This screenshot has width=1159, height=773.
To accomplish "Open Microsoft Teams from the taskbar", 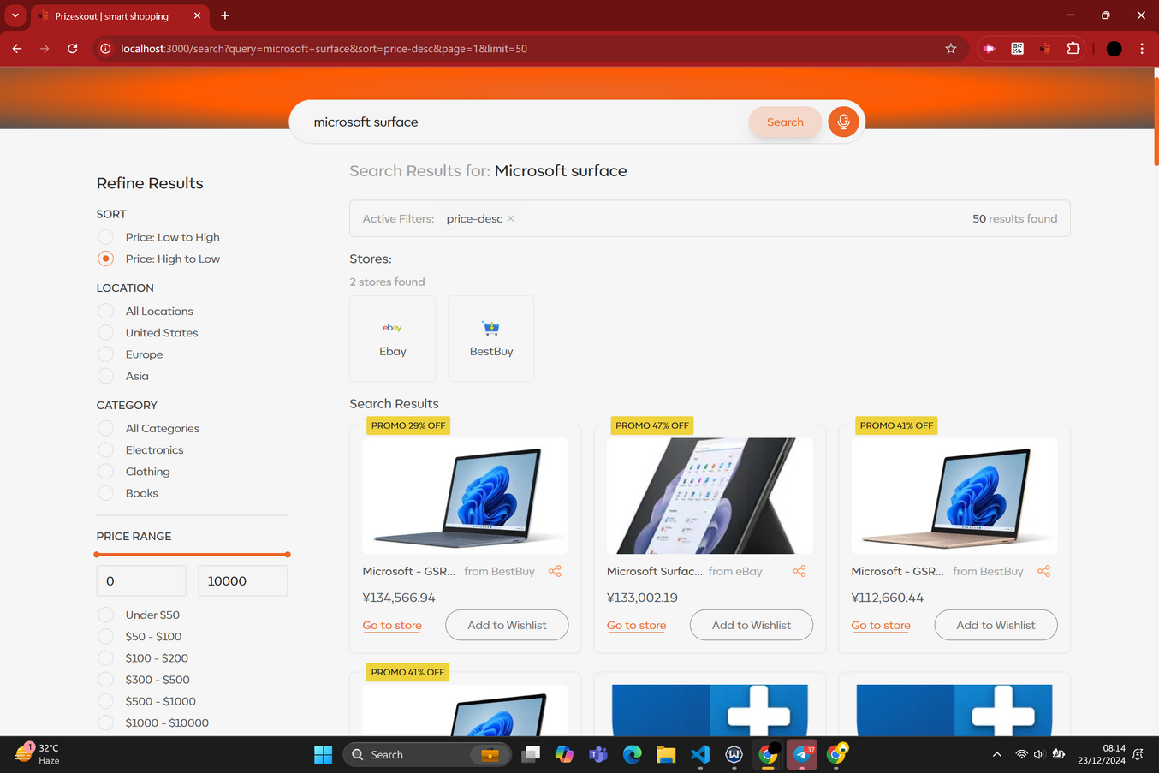I will (597, 754).
